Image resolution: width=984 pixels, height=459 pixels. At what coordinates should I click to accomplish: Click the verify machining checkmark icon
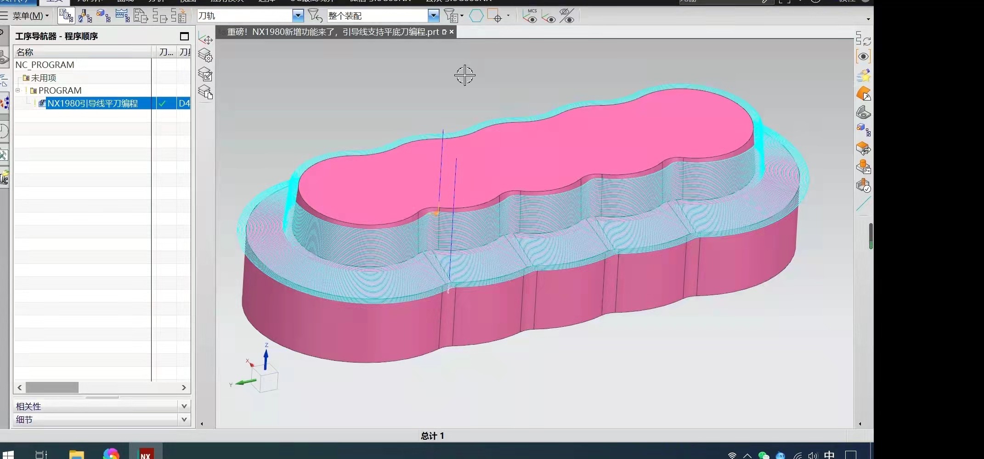point(864,185)
